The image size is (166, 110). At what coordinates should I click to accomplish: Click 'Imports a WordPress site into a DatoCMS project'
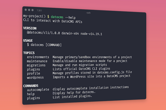pyautogui.click(x=92, y=76)
